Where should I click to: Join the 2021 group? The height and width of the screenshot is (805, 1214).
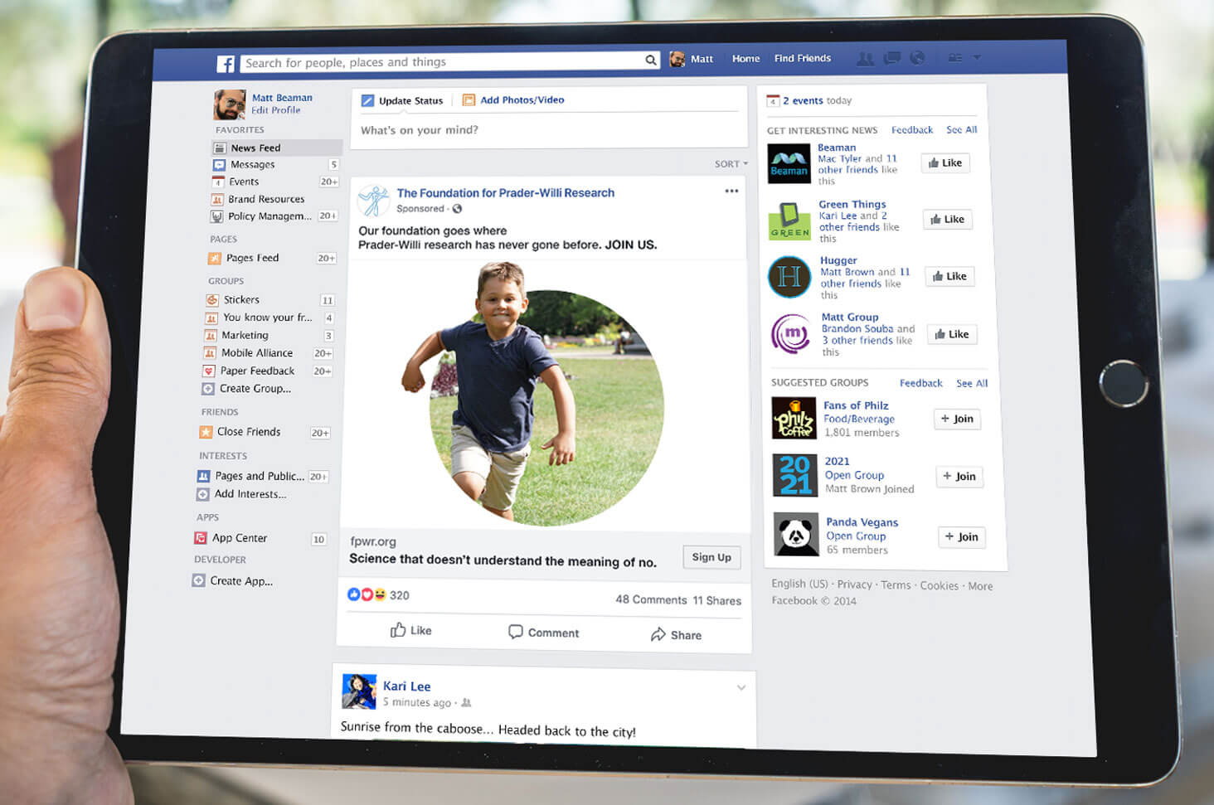959,476
